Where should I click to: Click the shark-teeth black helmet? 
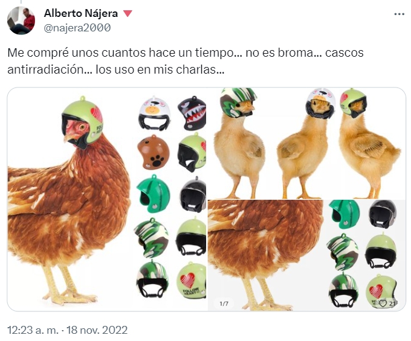(x=192, y=113)
